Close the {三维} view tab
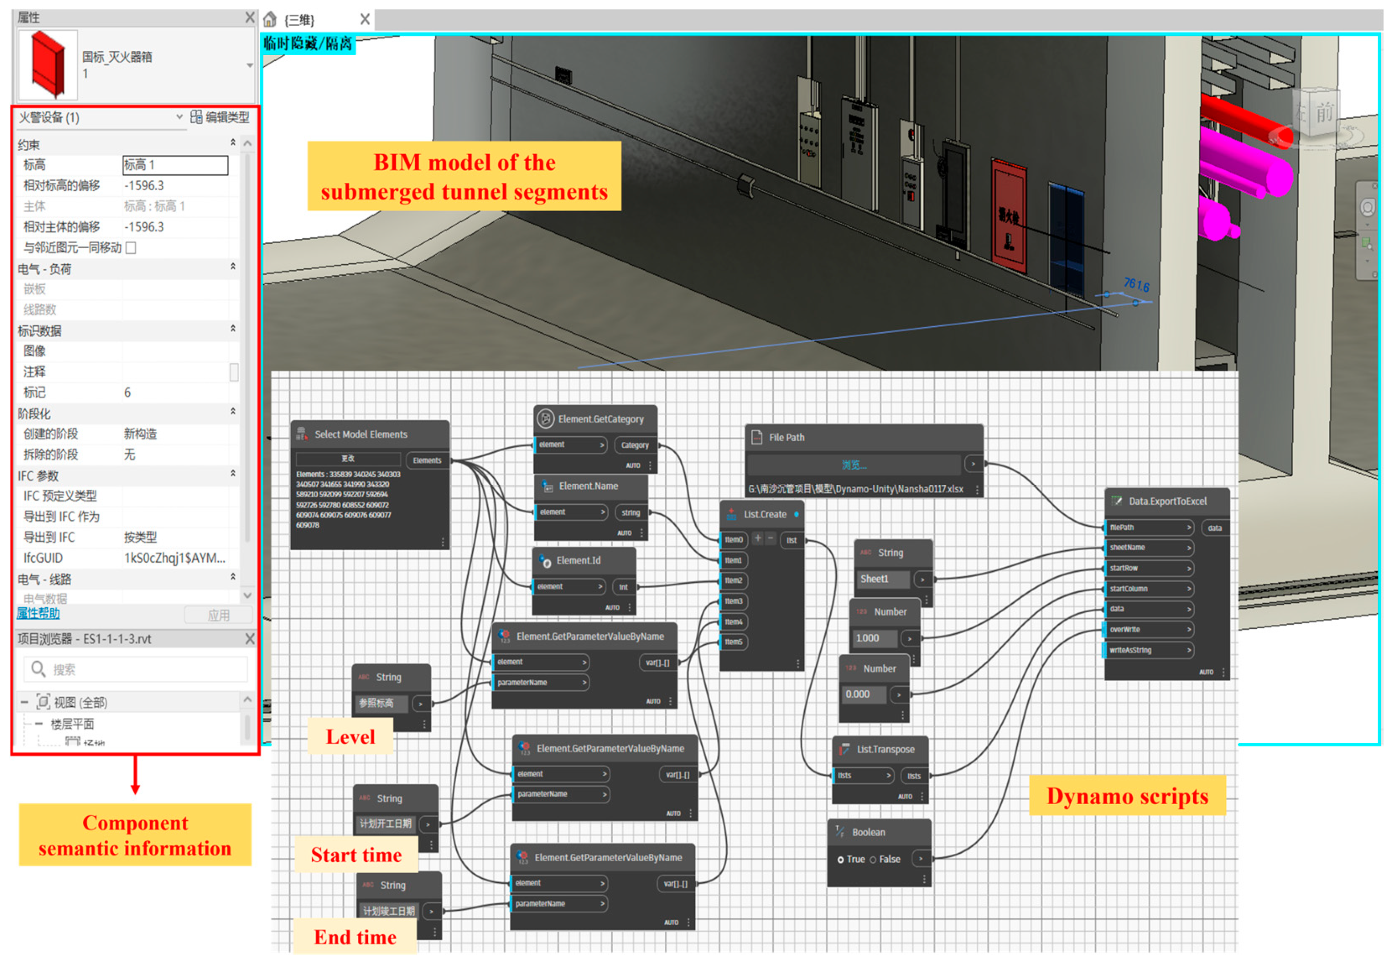The width and height of the screenshot is (1392, 962). click(364, 19)
